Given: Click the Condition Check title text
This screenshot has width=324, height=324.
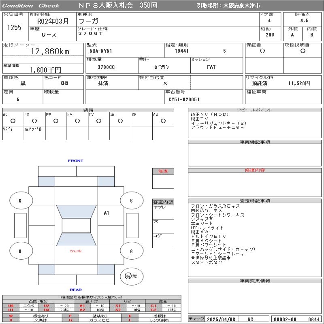Looking at the screenshot, I should click(x=31, y=6).
